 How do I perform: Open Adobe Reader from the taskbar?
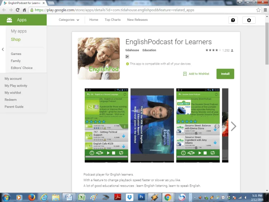pos(118,197)
